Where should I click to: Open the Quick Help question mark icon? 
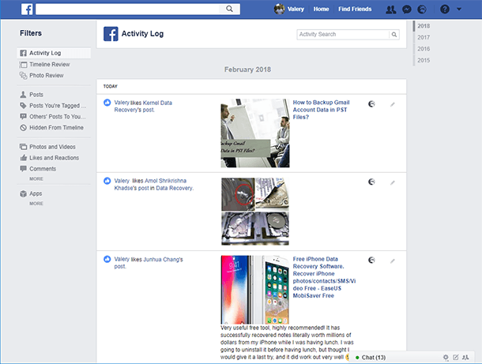click(x=445, y=9)
